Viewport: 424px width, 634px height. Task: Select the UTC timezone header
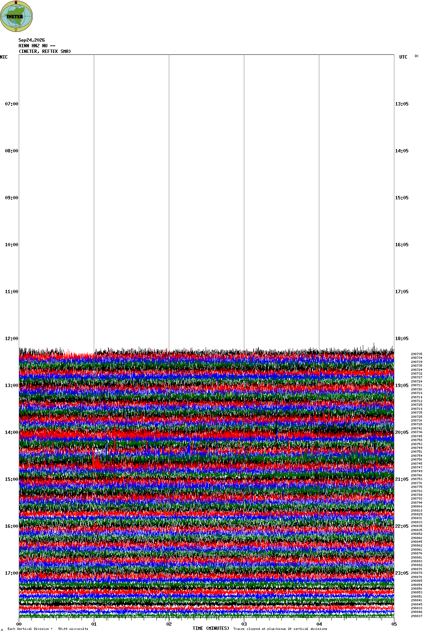pyautogui.click(x=403, y=57)
